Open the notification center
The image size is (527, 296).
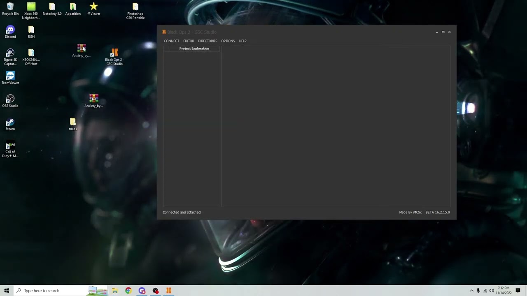pos(518,291)
